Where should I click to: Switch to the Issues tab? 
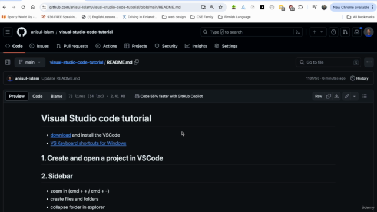pos(39,46)
